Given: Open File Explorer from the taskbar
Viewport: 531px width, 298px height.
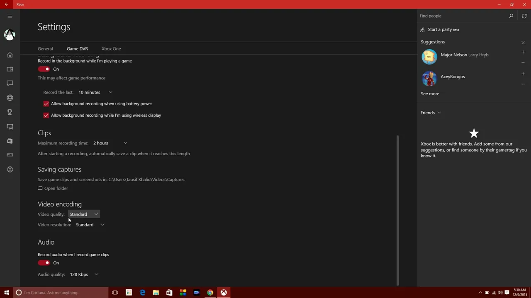Looking at the screenshot, I should [156, 293].
